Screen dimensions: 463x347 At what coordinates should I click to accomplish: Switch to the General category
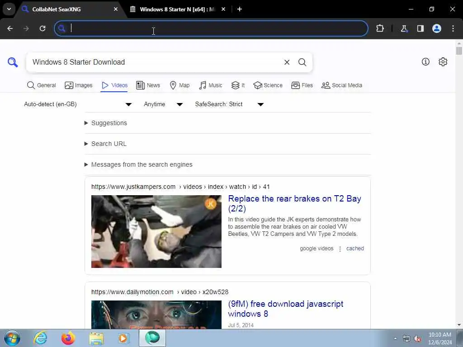click(41, 85)
